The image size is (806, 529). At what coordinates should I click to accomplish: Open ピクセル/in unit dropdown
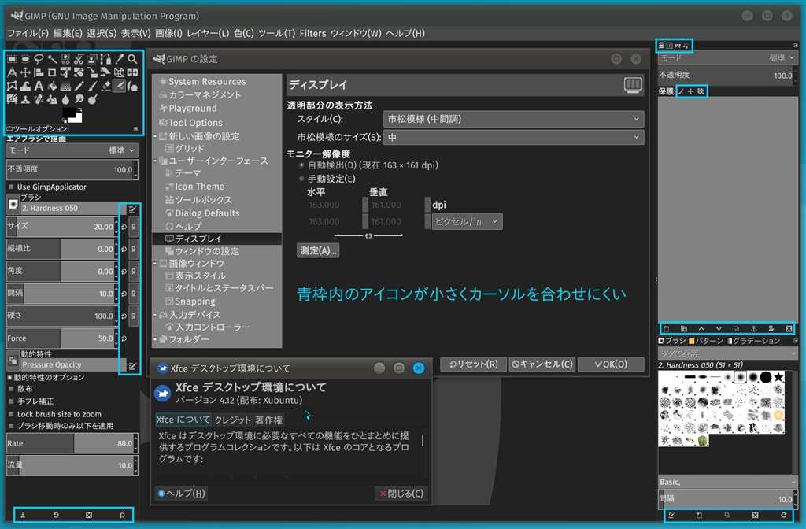(467, 221)
